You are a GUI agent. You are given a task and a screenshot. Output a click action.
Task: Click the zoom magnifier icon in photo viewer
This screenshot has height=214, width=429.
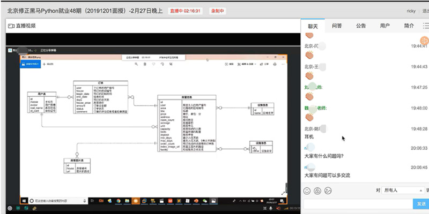(x=136, y=64)
